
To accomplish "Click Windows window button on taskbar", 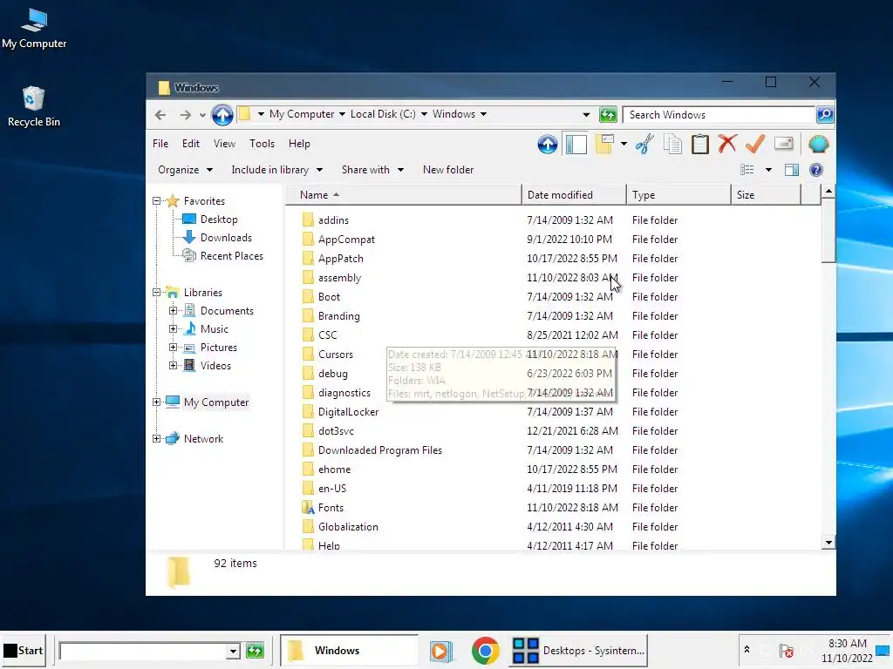I will point(350,650).
